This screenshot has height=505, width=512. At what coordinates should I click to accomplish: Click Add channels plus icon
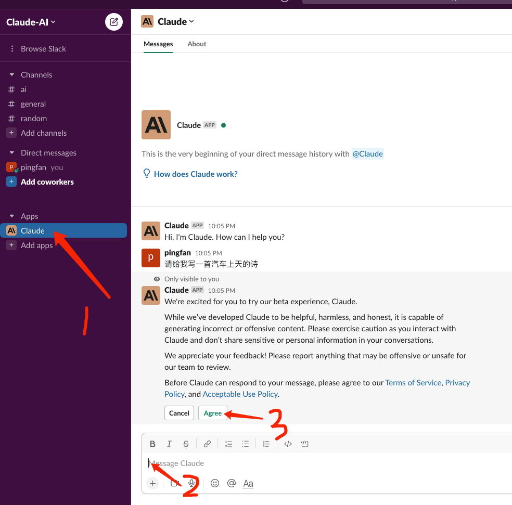11,133
